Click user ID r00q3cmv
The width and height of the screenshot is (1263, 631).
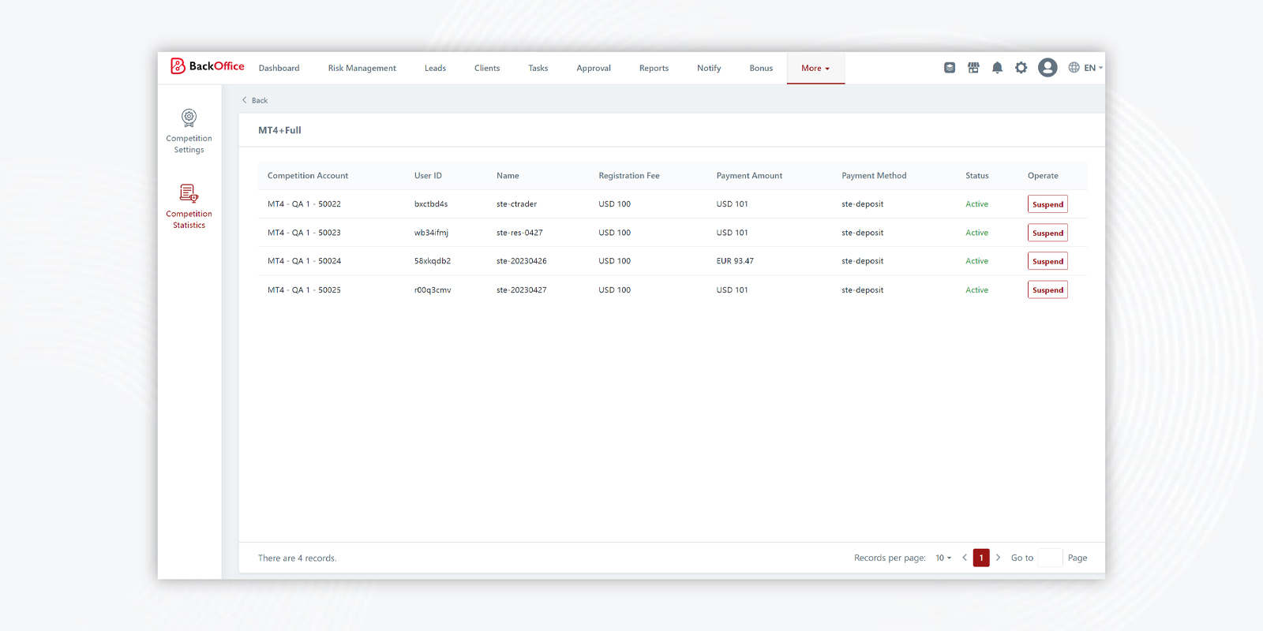pyautogui.click(x=433, y=290)
